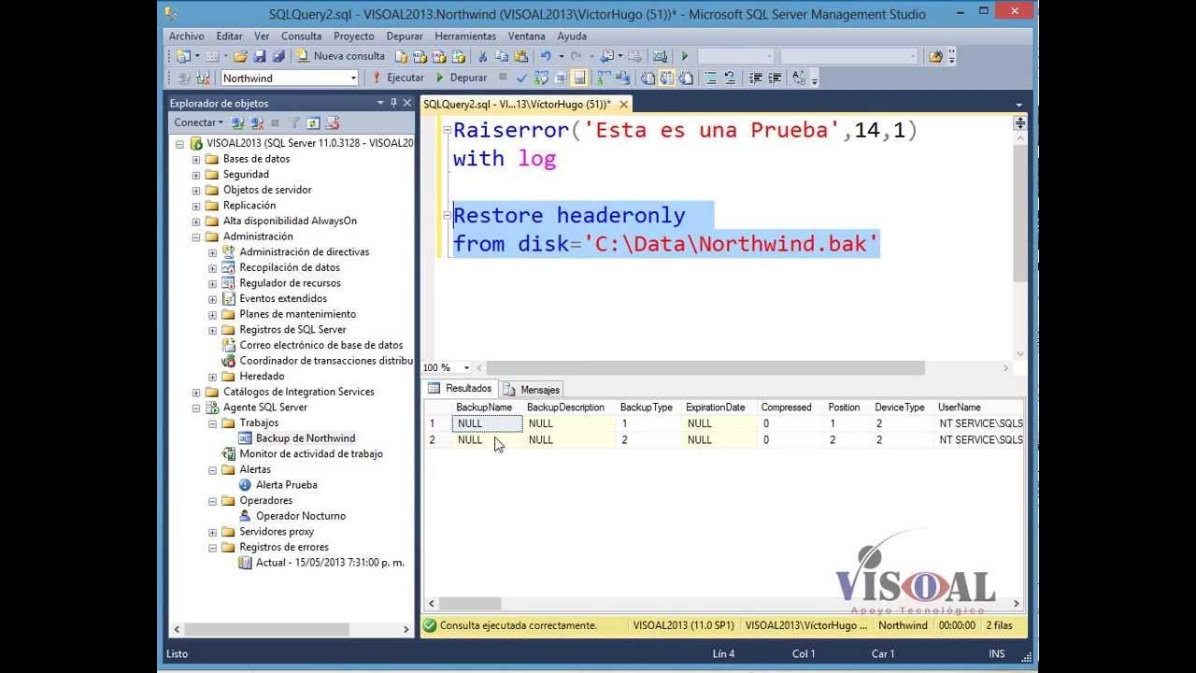Expand the Registros de SQL Server node
The image size is (1196, 673).
pyautogui.click(x=213, y=330)
